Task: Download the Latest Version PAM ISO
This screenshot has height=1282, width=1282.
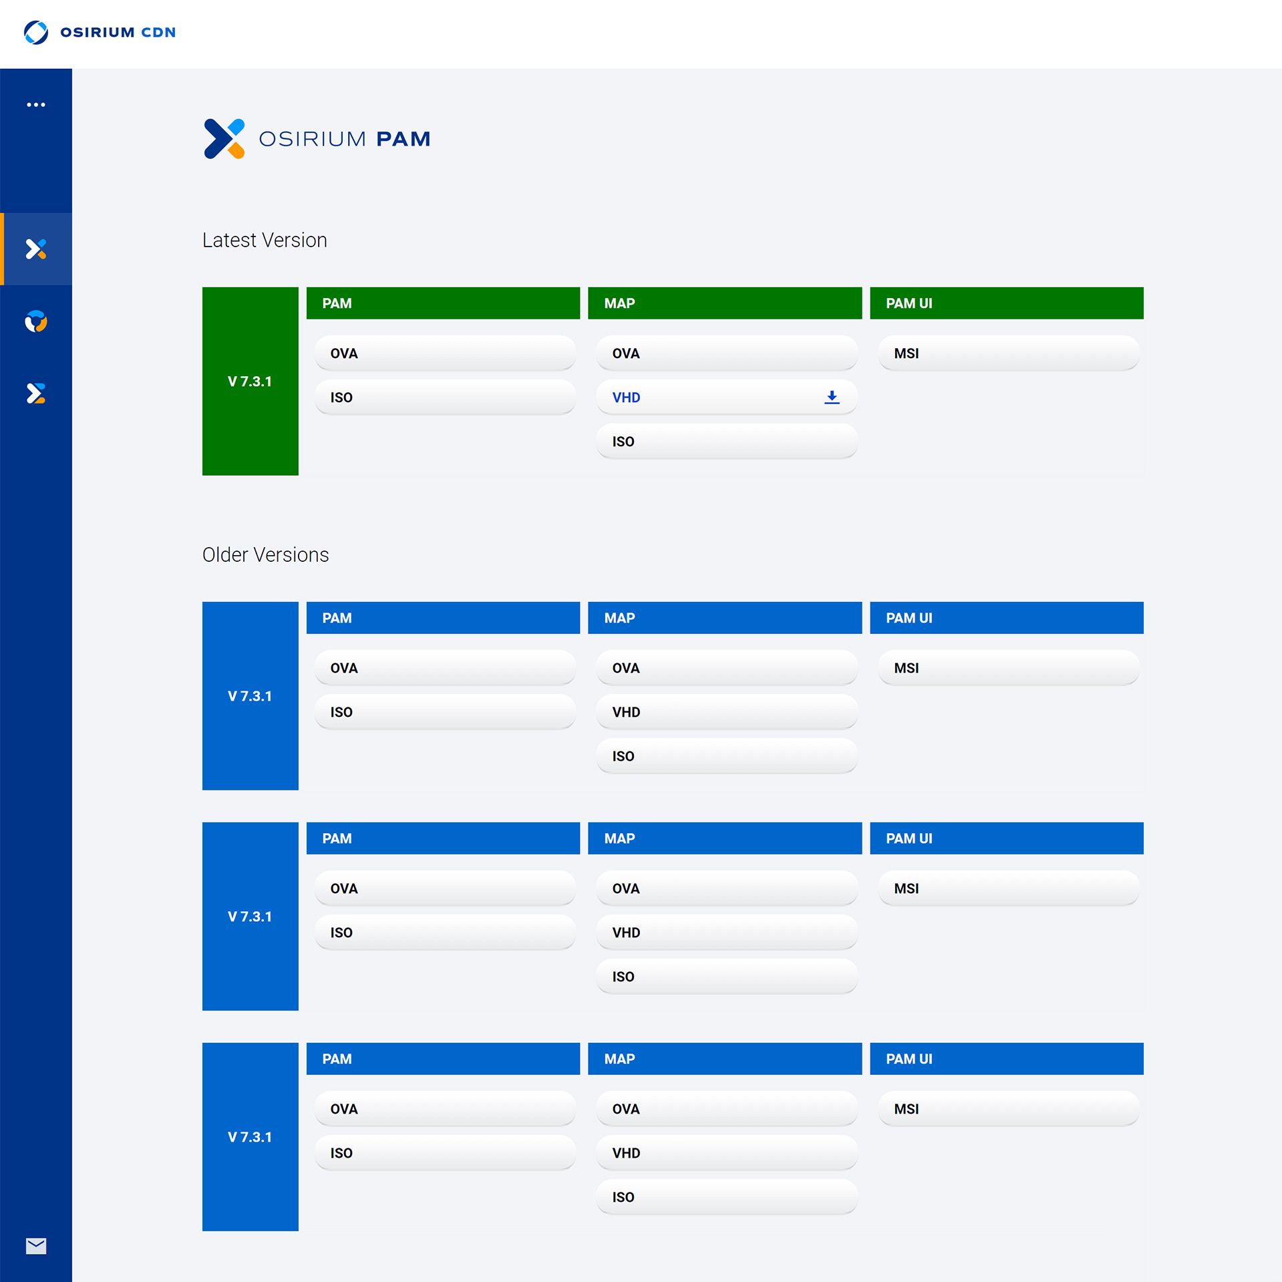Action: 445,397
